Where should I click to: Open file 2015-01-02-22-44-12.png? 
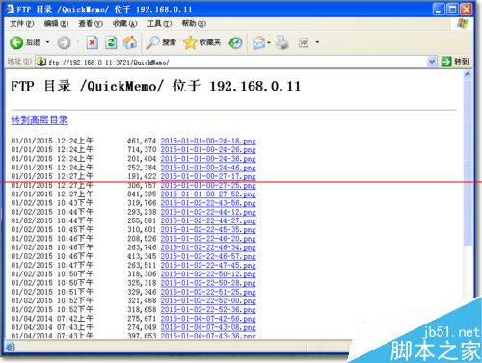(208, 212)
